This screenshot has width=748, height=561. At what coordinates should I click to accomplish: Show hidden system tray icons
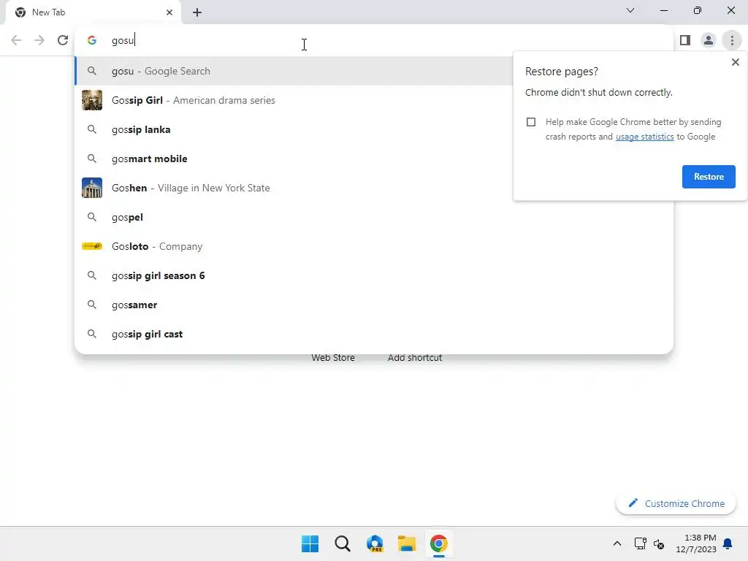tap(617, 543)
